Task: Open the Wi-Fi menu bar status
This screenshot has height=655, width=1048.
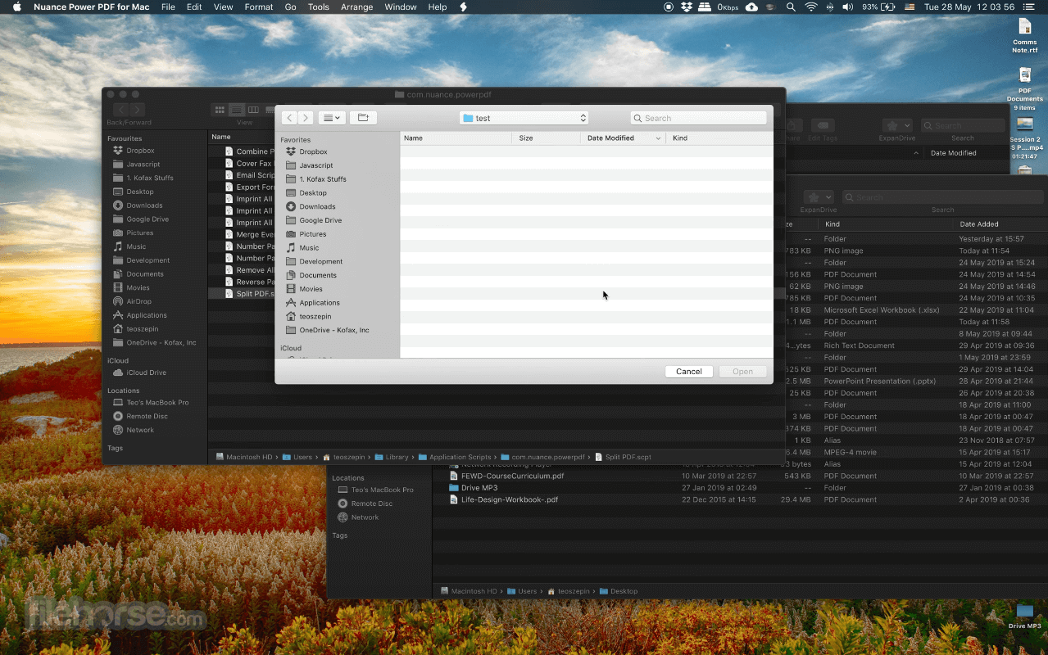Action: pyautogui.click(x=811, y=7)
